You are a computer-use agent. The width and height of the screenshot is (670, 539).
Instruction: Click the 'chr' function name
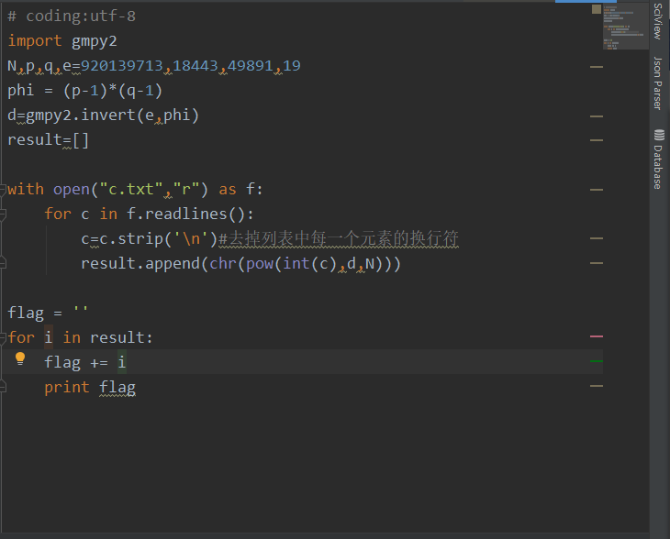223,263
